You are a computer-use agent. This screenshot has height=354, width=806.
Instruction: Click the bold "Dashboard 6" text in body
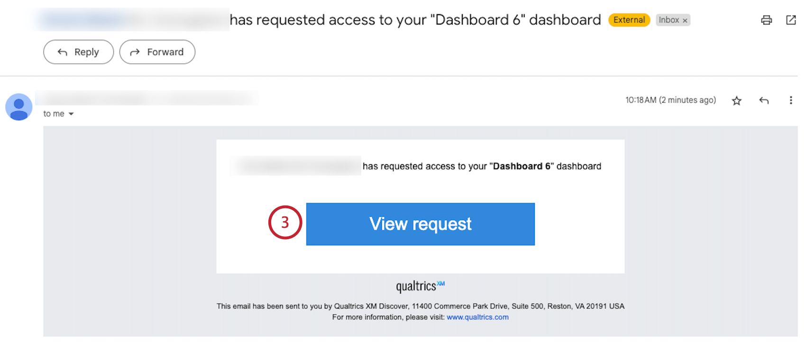(522, 166)
